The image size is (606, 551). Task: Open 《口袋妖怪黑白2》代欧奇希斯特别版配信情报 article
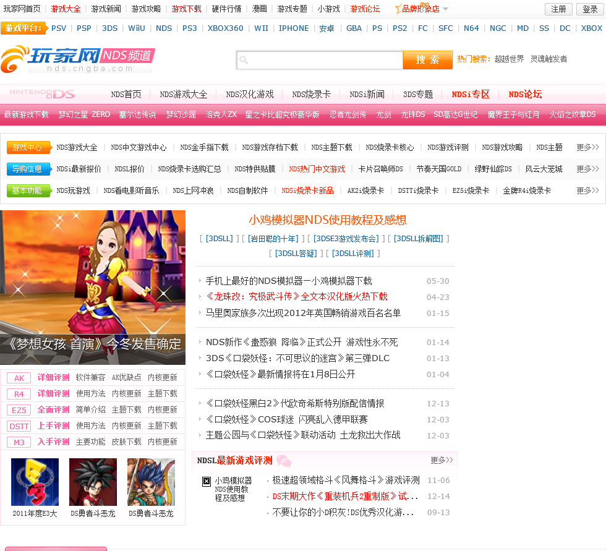click(295, 403)
